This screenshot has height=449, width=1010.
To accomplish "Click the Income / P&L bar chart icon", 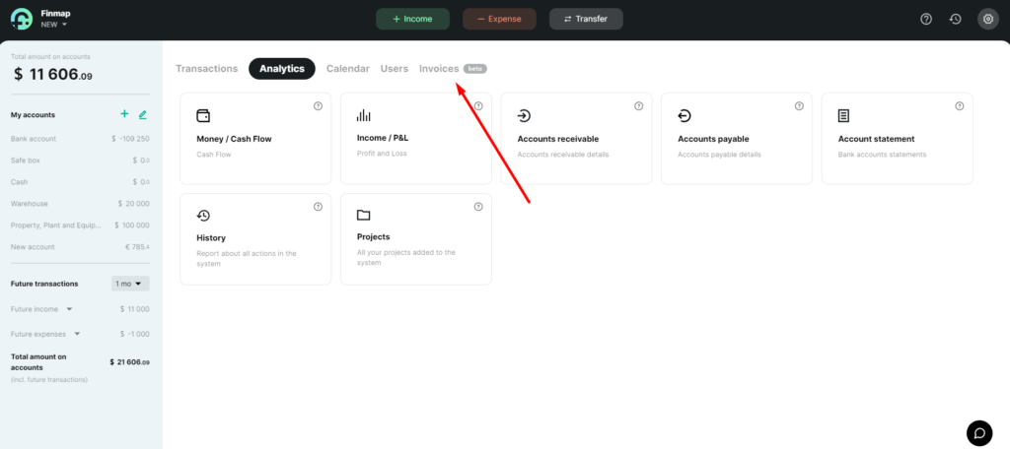I will pyautogui.click(x=363, y=116).
